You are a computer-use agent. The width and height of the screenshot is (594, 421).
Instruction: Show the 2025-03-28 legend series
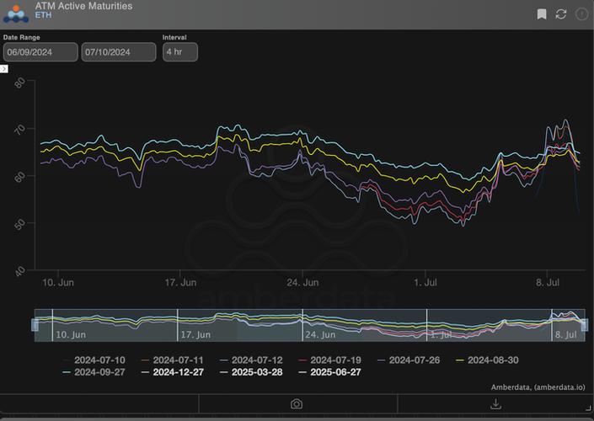[x=251, y=372]
